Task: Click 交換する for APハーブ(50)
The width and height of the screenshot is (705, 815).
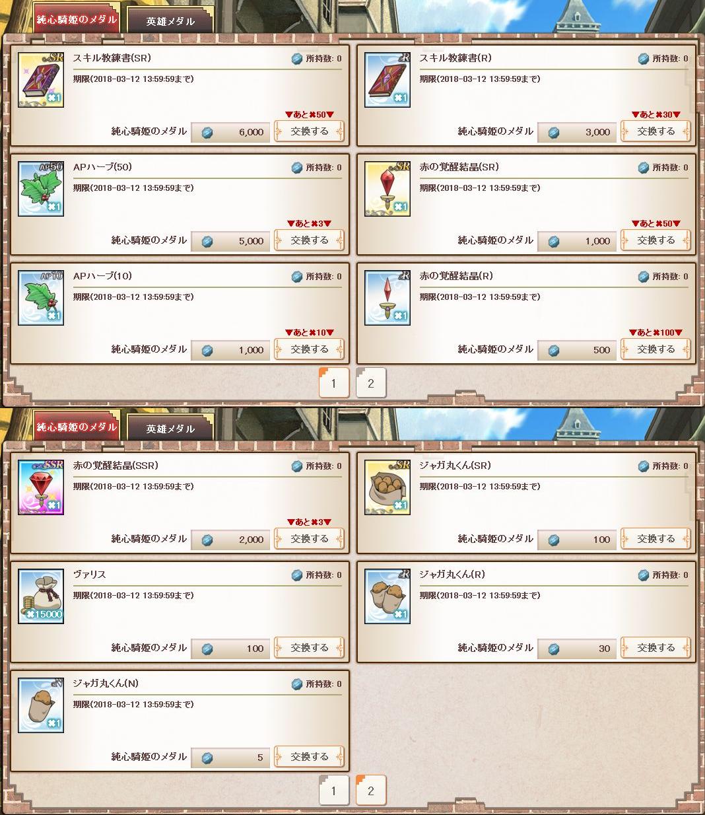Action: pos(310,240)
